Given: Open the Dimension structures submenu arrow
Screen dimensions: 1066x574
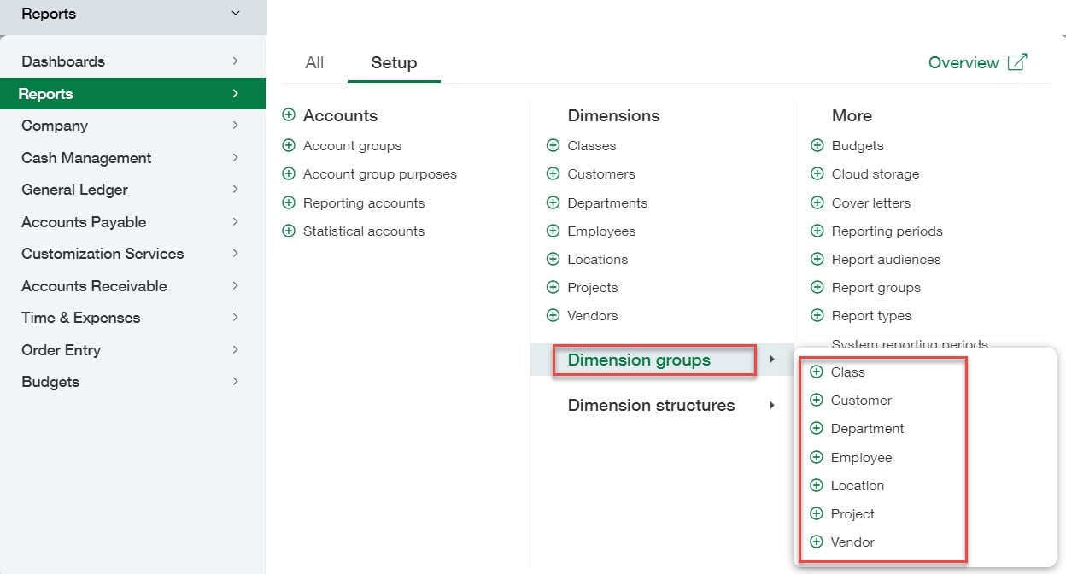Looking at the screenshot, I should pos(771,405).
